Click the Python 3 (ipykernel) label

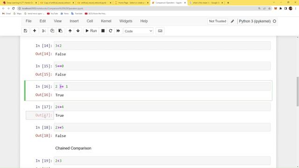255,21
